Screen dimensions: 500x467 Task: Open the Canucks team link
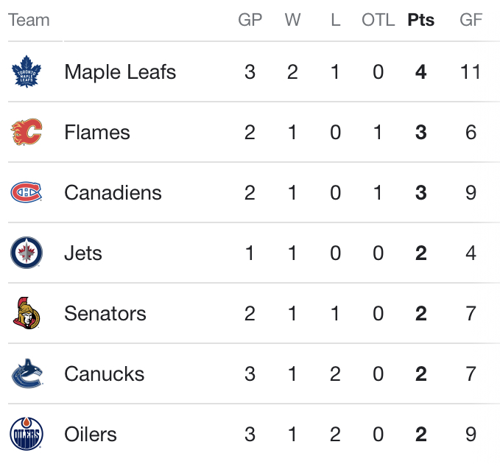[x=105, y=373]
